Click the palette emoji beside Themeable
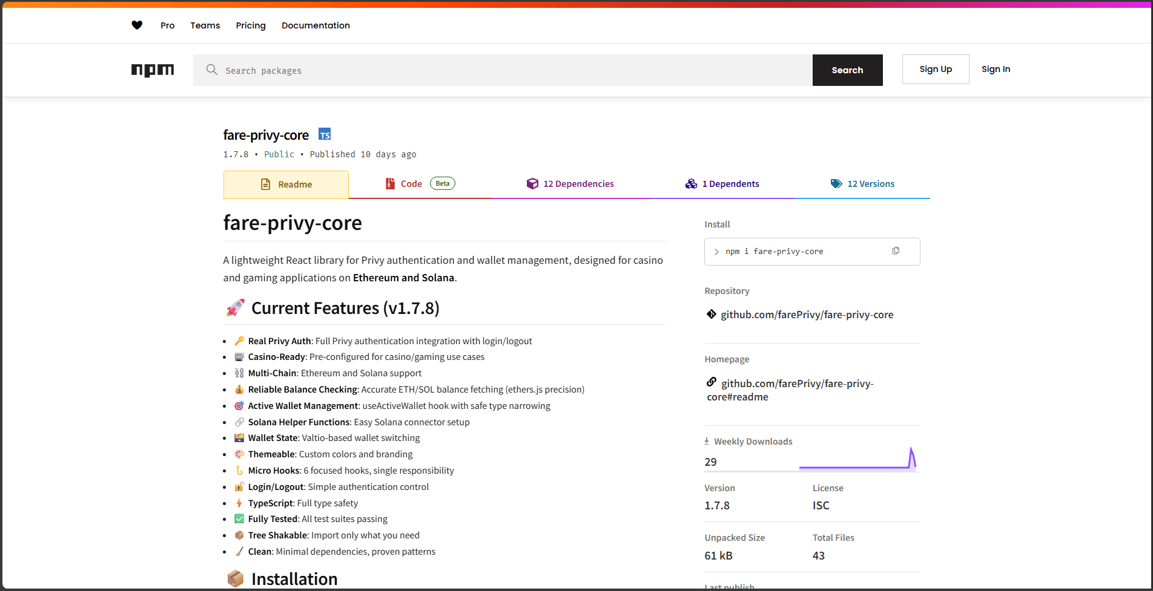The image size is (1153, 591). tap(240, 454)
